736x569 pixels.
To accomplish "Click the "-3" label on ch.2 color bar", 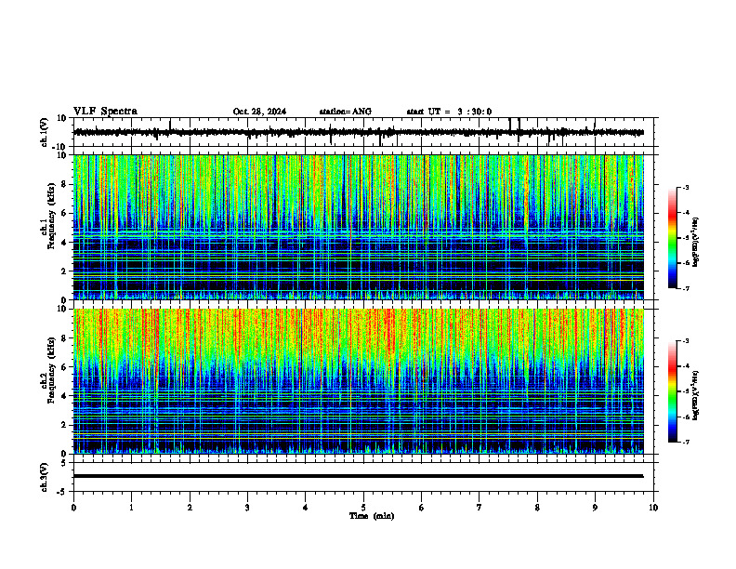I will [686, 341].
